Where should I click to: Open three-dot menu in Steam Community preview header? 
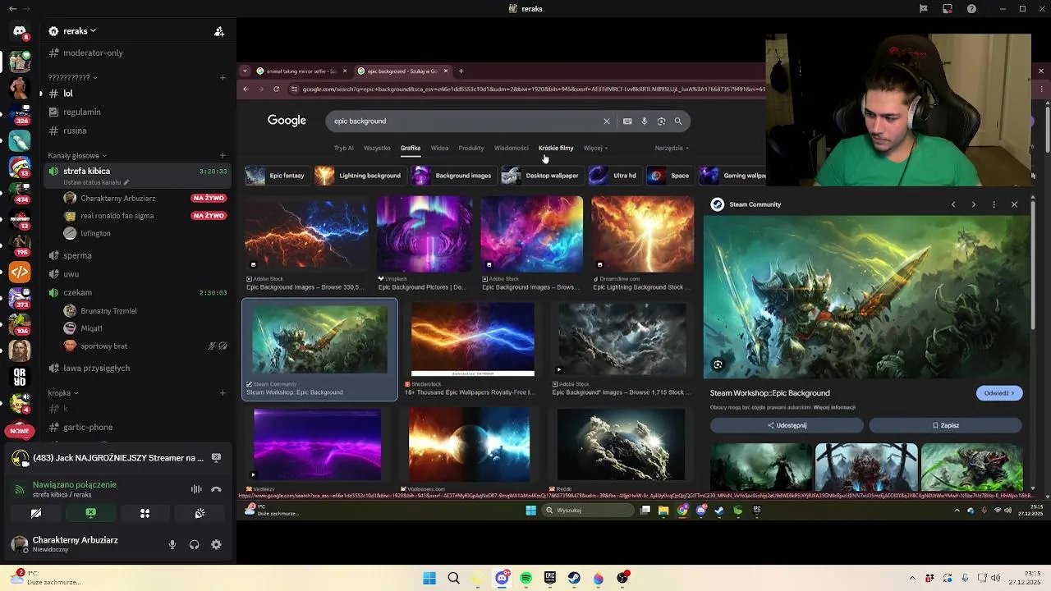tap(994, 204)
